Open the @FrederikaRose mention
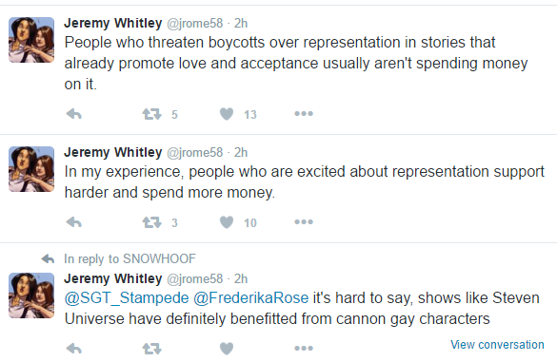Screen dimensions: 557x362 coord(250,297)
